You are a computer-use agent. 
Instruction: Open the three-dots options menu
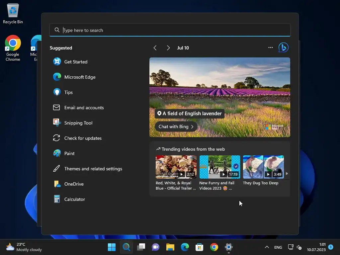tap(270, 47)
